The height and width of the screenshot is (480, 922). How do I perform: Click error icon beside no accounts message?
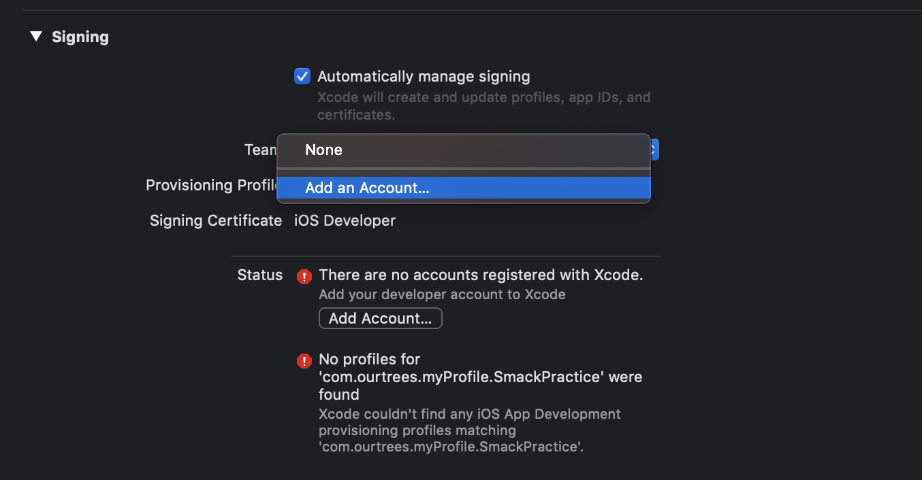pyautogui.click(x=304, y=277)
